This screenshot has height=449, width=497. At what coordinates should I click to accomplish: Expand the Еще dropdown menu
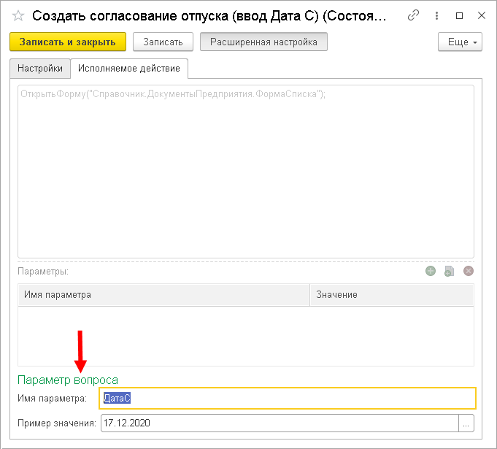(460, 42)
